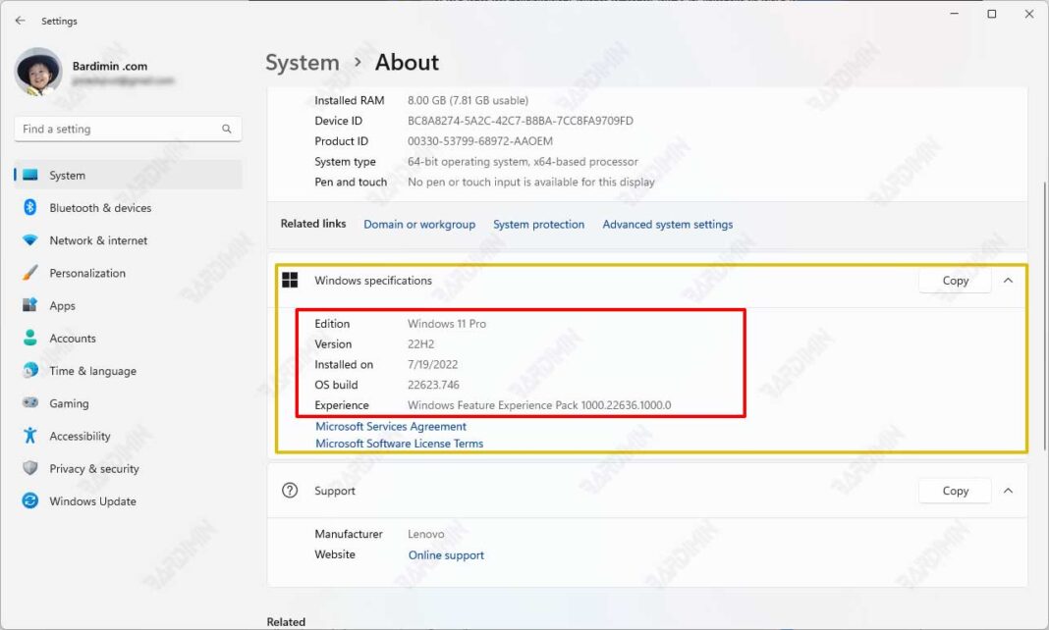Open Time & language settings

pos(92,371)
